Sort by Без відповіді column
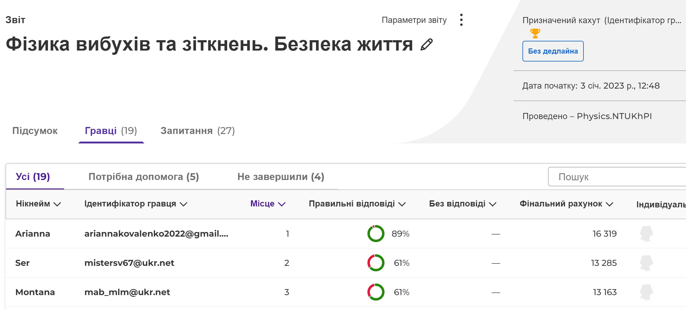The width and height of the screenshot is (686, 310). (x=463, y=204)
